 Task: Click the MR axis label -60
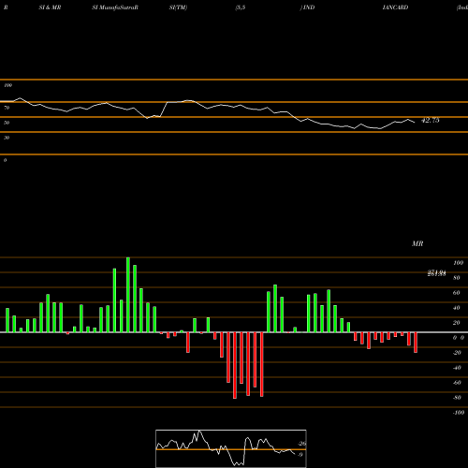pyautogui.click(x=457, y=383)
